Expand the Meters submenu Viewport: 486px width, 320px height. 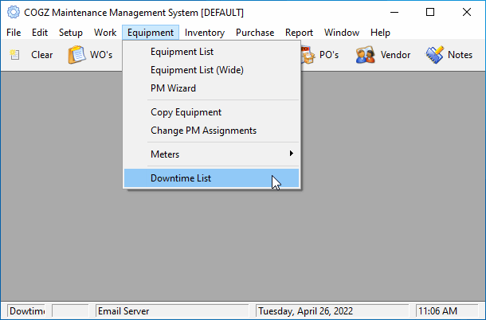pos(211,154)
